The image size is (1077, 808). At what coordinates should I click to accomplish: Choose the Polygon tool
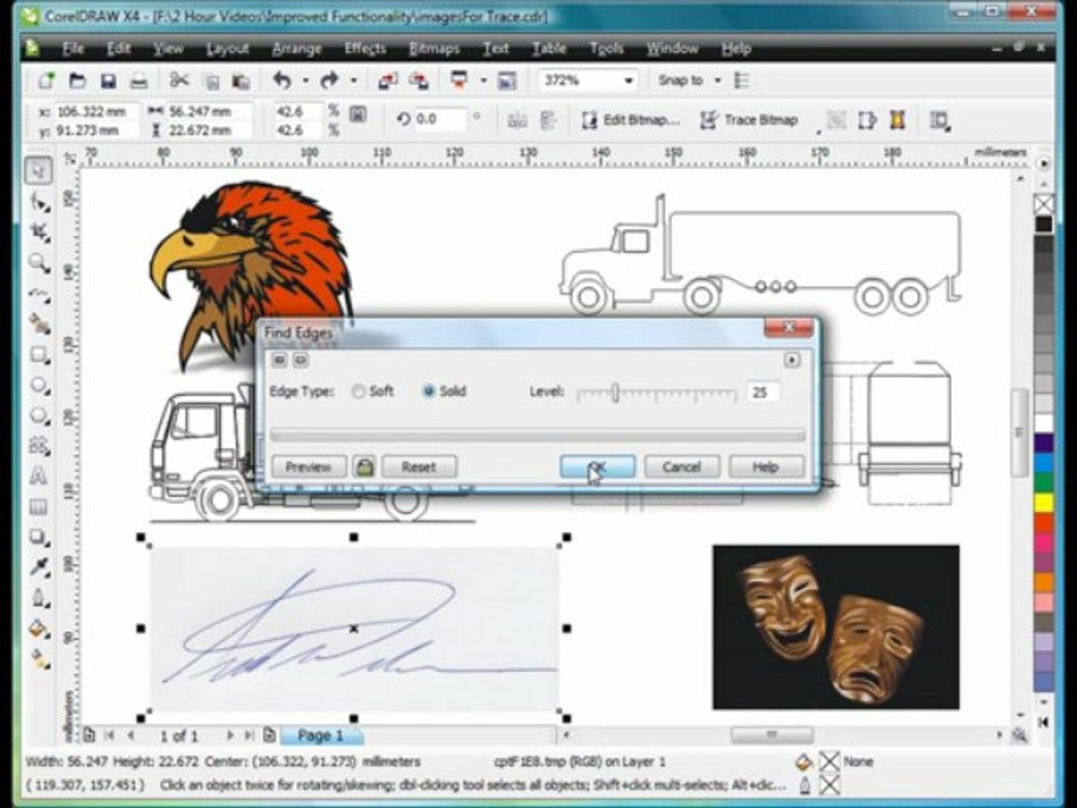coord(39,416)
